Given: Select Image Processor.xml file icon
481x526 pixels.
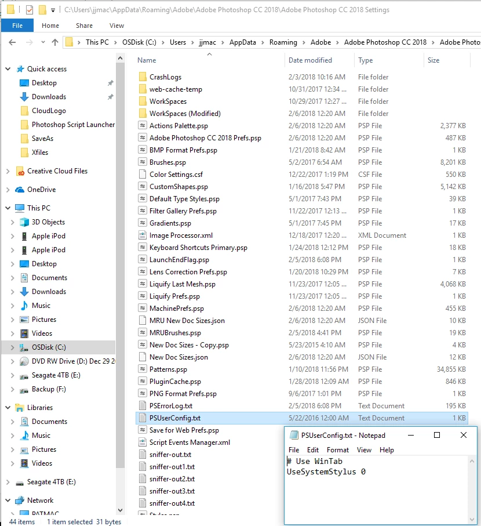Looking at the screenshot, I should [143, 235].
